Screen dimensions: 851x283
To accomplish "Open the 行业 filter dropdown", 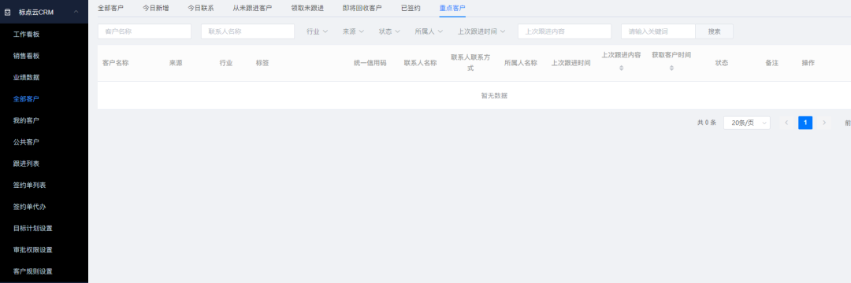I will click(318, 31).
